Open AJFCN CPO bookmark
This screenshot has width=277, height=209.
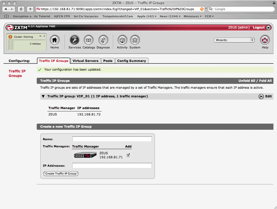[x=62, y=16]
